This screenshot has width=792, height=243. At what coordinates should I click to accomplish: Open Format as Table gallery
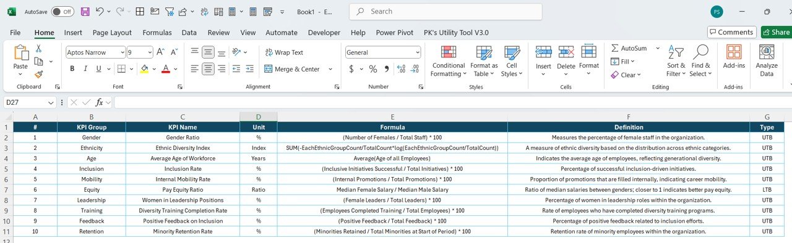[x=484, y=61]
